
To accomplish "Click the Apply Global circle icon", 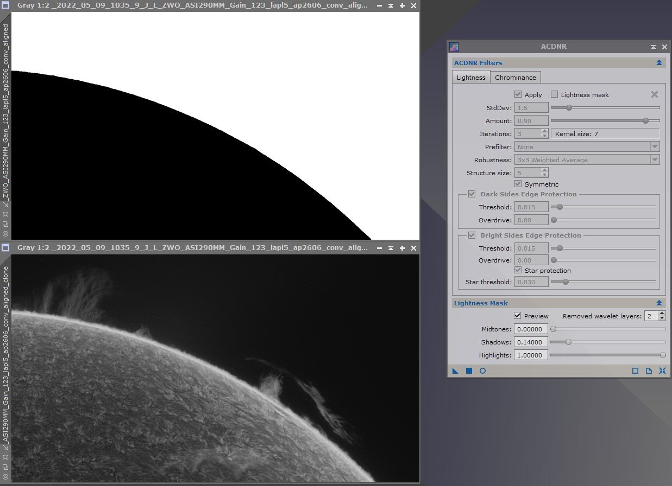I will coord(482,371).
